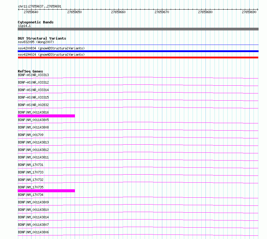
Task: Select transcript BDNF|NM_001143813
Action: click(x=33, y=142)
